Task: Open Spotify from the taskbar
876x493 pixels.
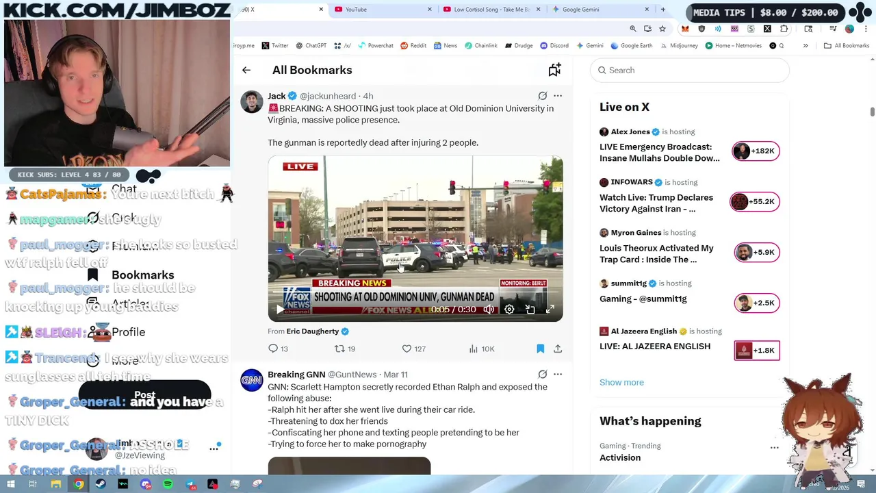Action: point(168,484)
